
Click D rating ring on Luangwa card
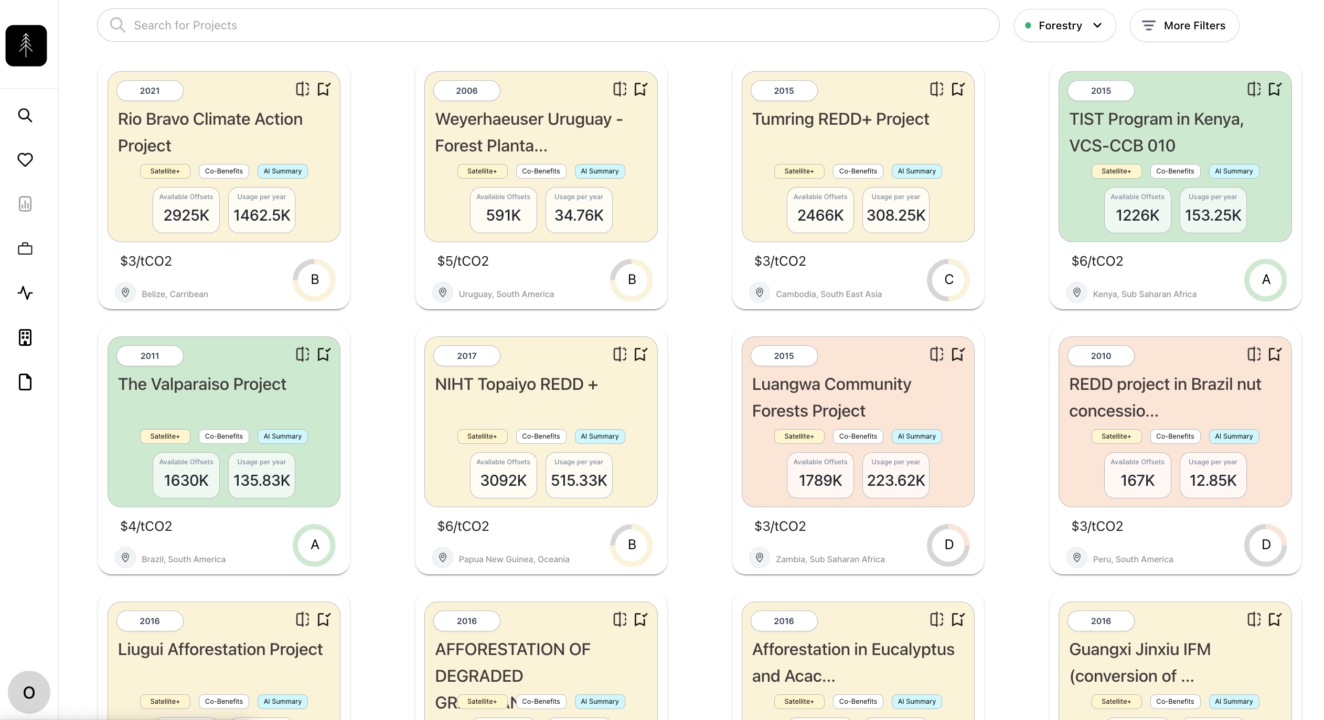[948, 545]
